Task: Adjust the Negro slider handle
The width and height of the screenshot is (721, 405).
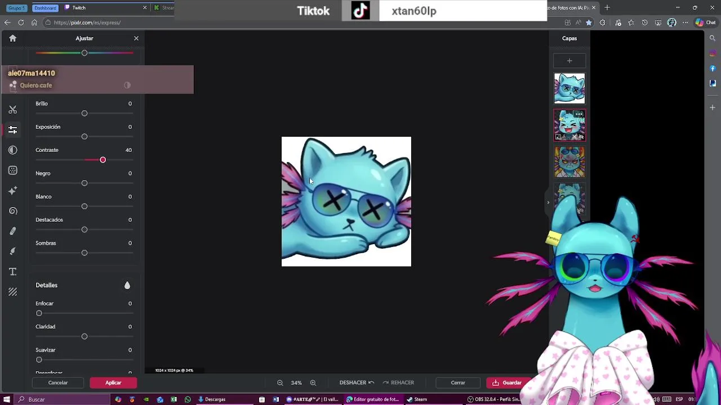Action: (x=84, y=183)
